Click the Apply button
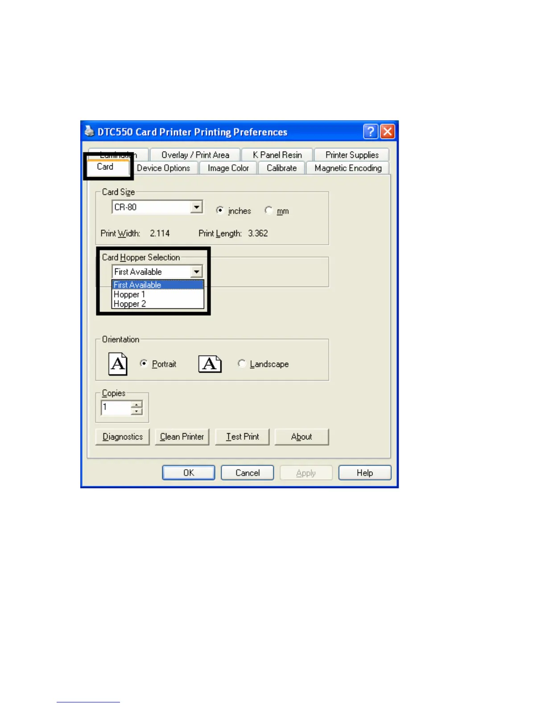This screenshot has height=706, width=546. coord(306,473)
